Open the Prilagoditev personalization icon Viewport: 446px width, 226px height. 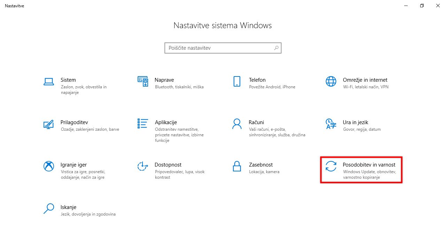[48, 124]
